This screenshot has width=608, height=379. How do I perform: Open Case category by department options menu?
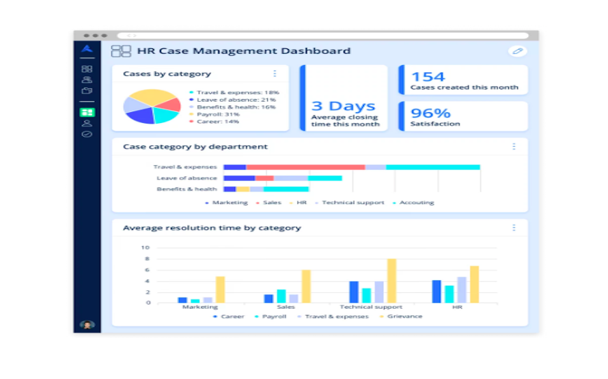pyautogui.click(x=514, y=147)
